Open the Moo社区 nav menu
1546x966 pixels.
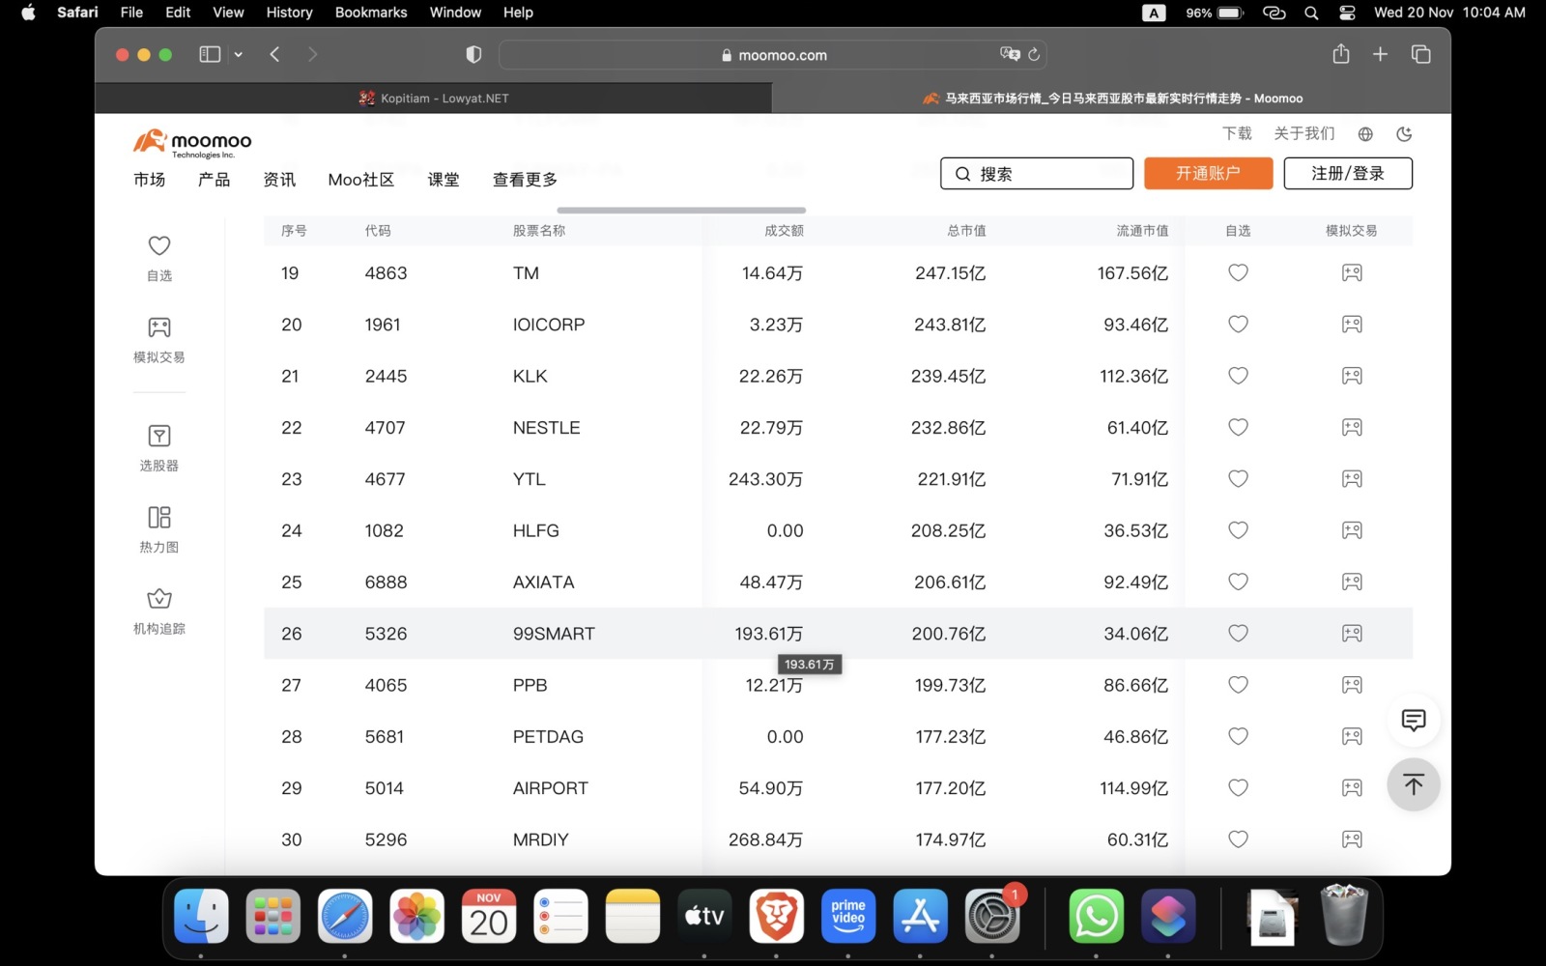[x=361, y=180]
